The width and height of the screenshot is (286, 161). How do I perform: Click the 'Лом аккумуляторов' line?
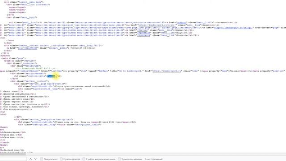tap(16, 109)
